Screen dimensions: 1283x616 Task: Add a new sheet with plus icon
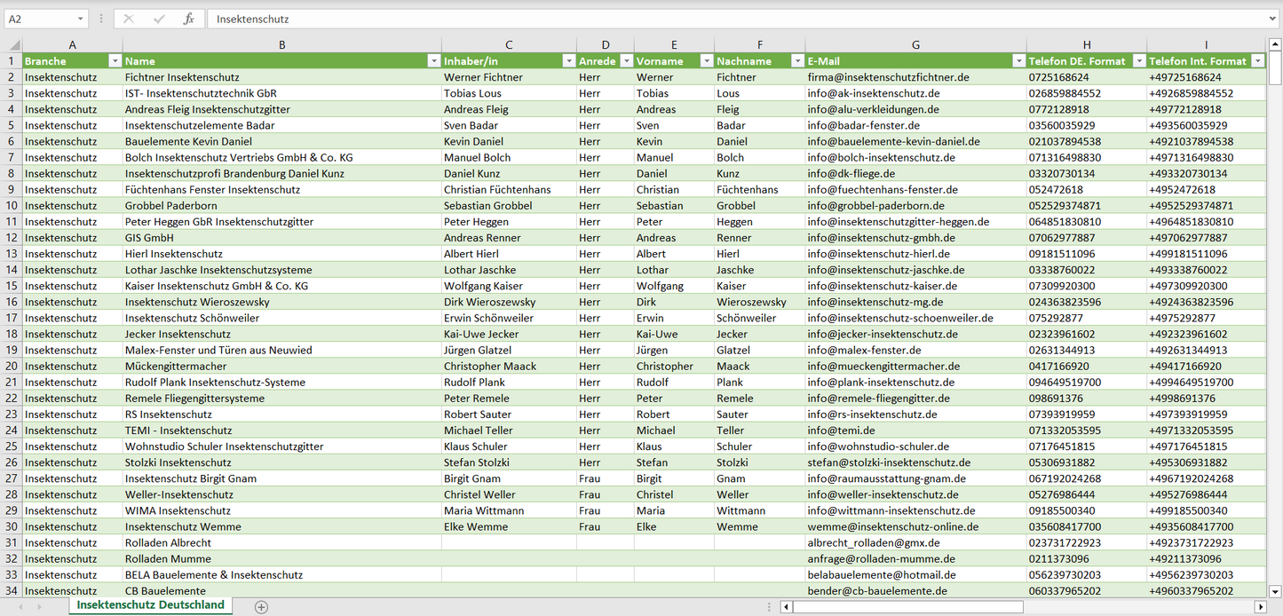261,607
